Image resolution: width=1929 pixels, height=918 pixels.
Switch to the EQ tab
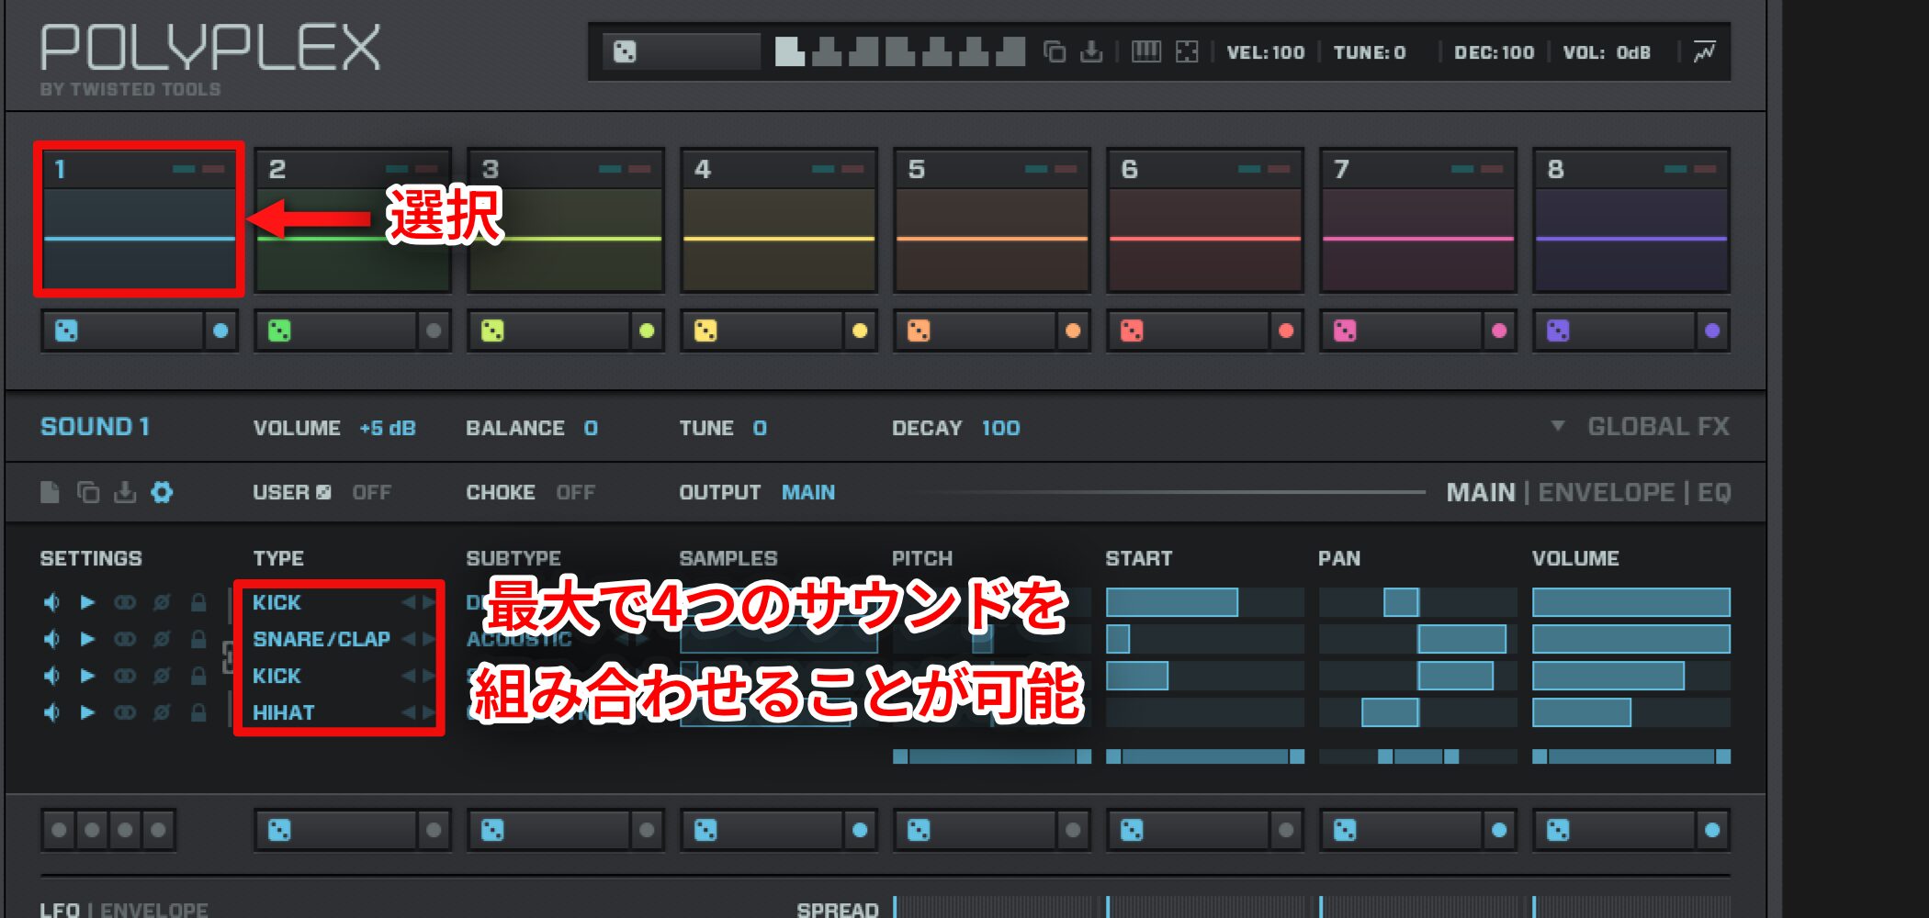coord(1714,493)
